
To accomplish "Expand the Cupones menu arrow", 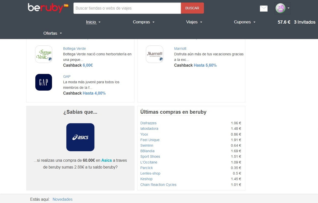I will pyautogui.click(x=254, y=22).
